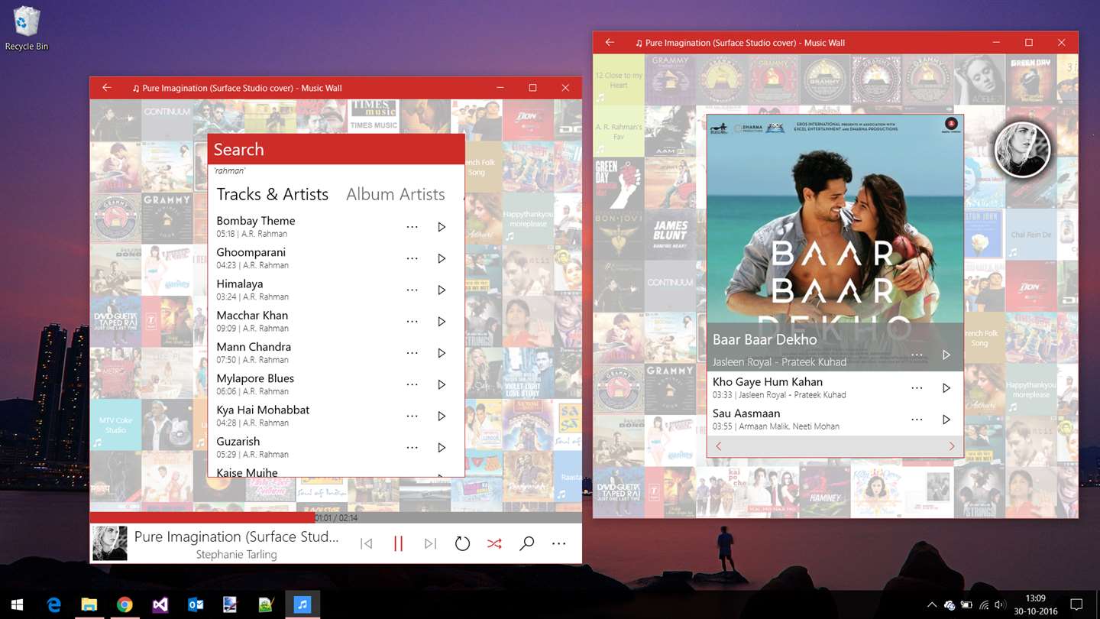Play the Kho Gaye Hum Kahan track
The width and height of the screenshot is (1100, 619).
(x=946, y=388)
